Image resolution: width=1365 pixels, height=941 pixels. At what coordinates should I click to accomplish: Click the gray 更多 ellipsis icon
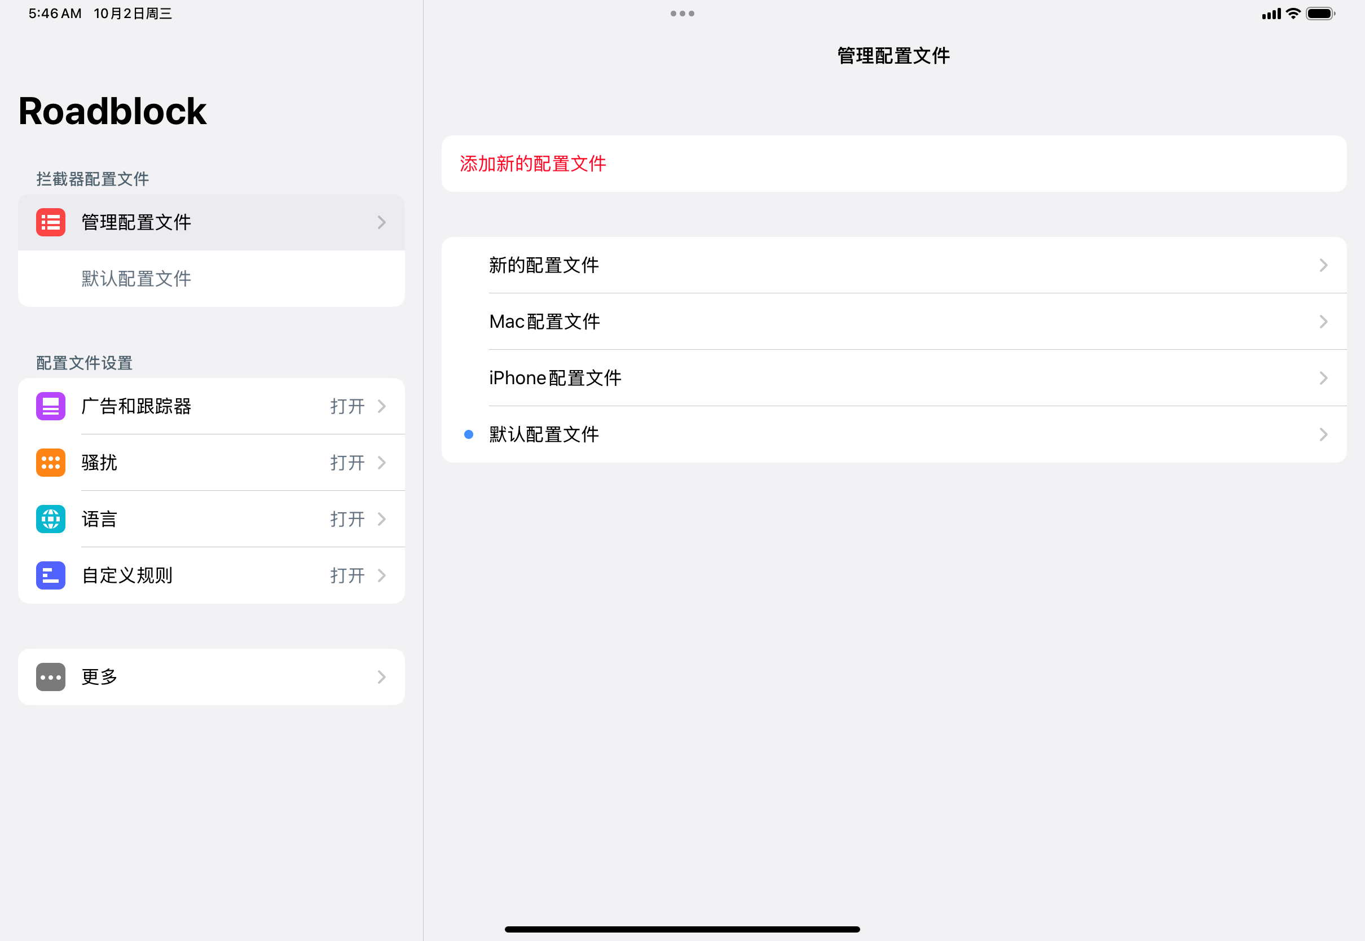pyautogui.click(x=51, y=677)
